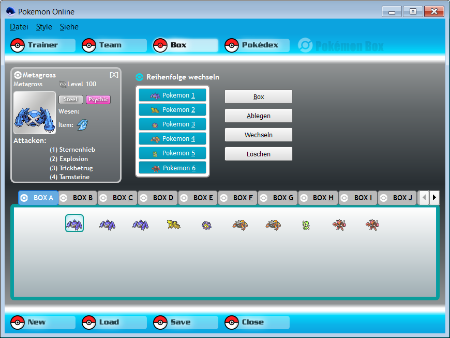Click the Save button at bottom
The height and width of the screenshot is (338, 450).
(185, 322)
